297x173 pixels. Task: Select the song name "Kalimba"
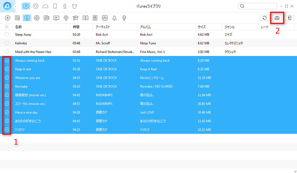click(21, 43)
